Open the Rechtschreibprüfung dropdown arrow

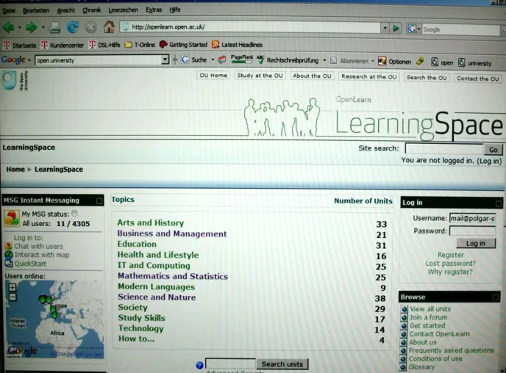[x=324, y=60]
